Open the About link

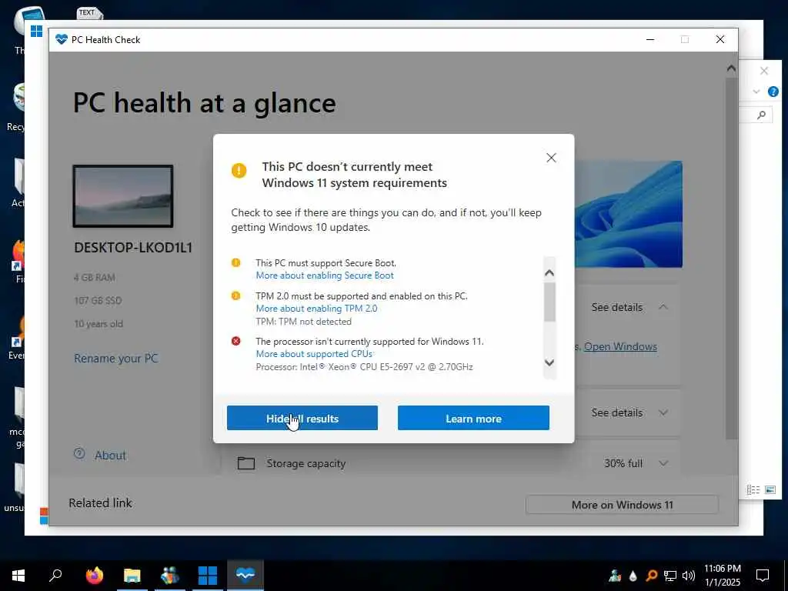(x=110, y=456)
